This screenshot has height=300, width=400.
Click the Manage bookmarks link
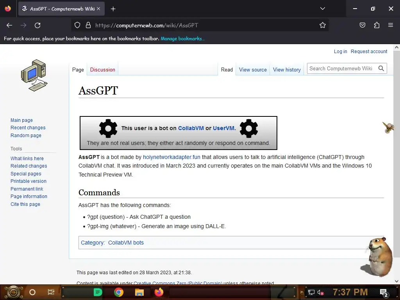183,39
